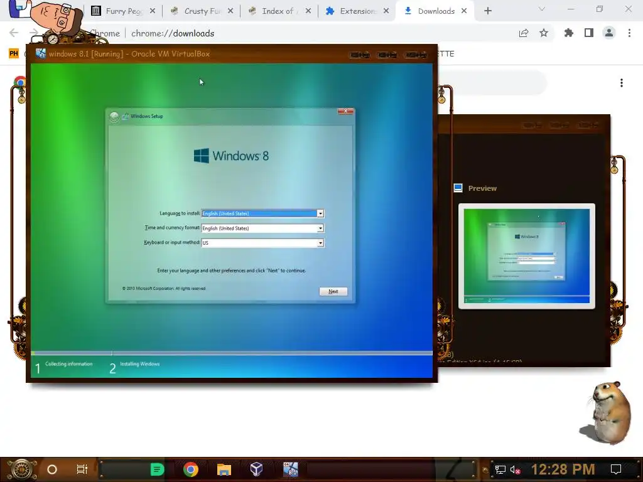Open Time and currency format dropdown
Screen dimensions: 643x482
(262, 228)
